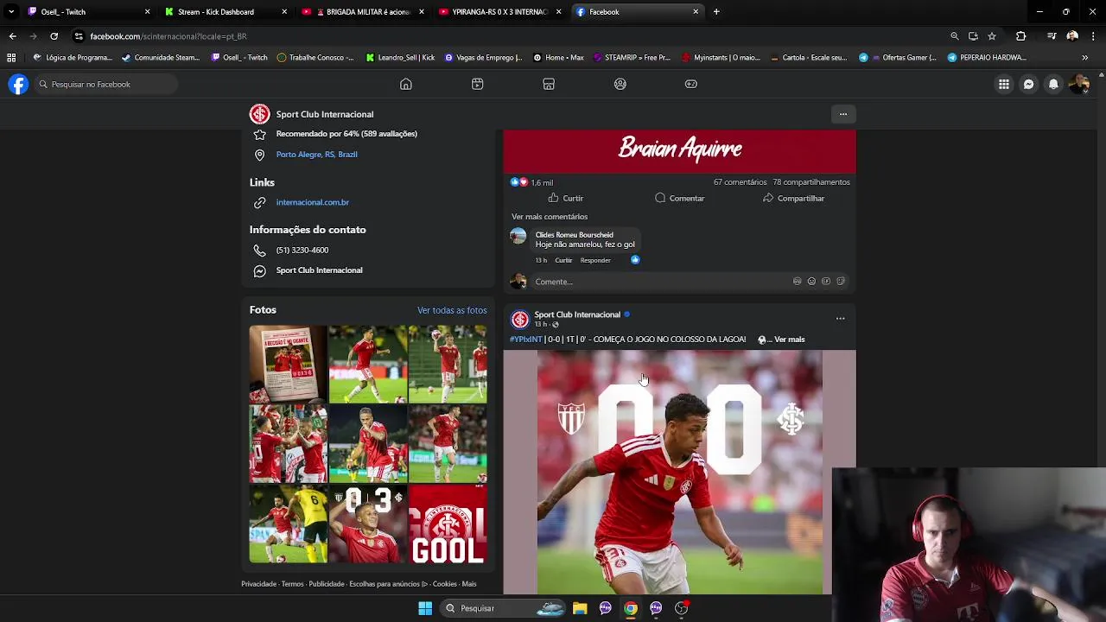Expand Ver mais comentários
Image resolution: width=1106 pixels, height=622 pixels.
550,217
